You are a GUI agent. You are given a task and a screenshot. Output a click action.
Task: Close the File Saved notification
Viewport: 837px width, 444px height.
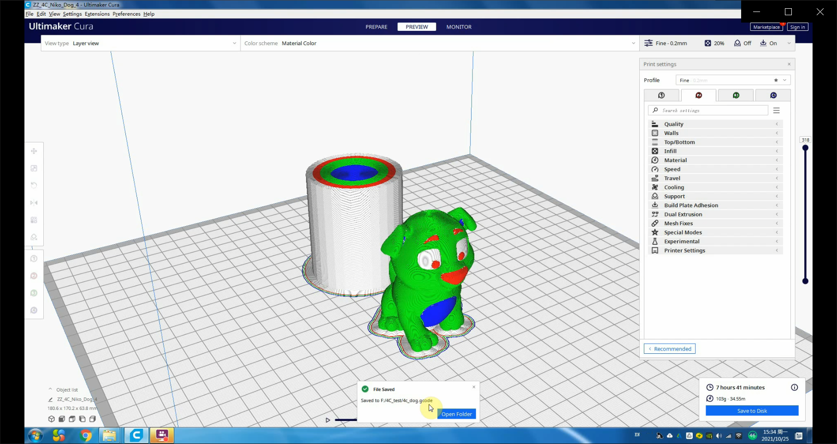coord(474,387)
